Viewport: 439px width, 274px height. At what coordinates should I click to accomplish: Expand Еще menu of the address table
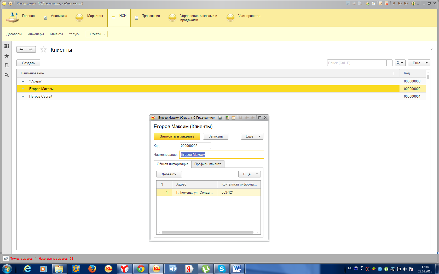[249, 174]
